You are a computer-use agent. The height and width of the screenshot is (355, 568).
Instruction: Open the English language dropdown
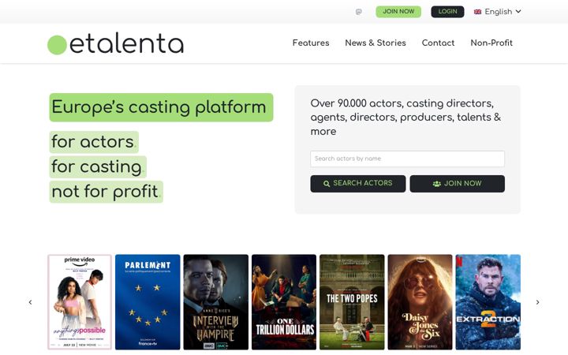point(498,12)
